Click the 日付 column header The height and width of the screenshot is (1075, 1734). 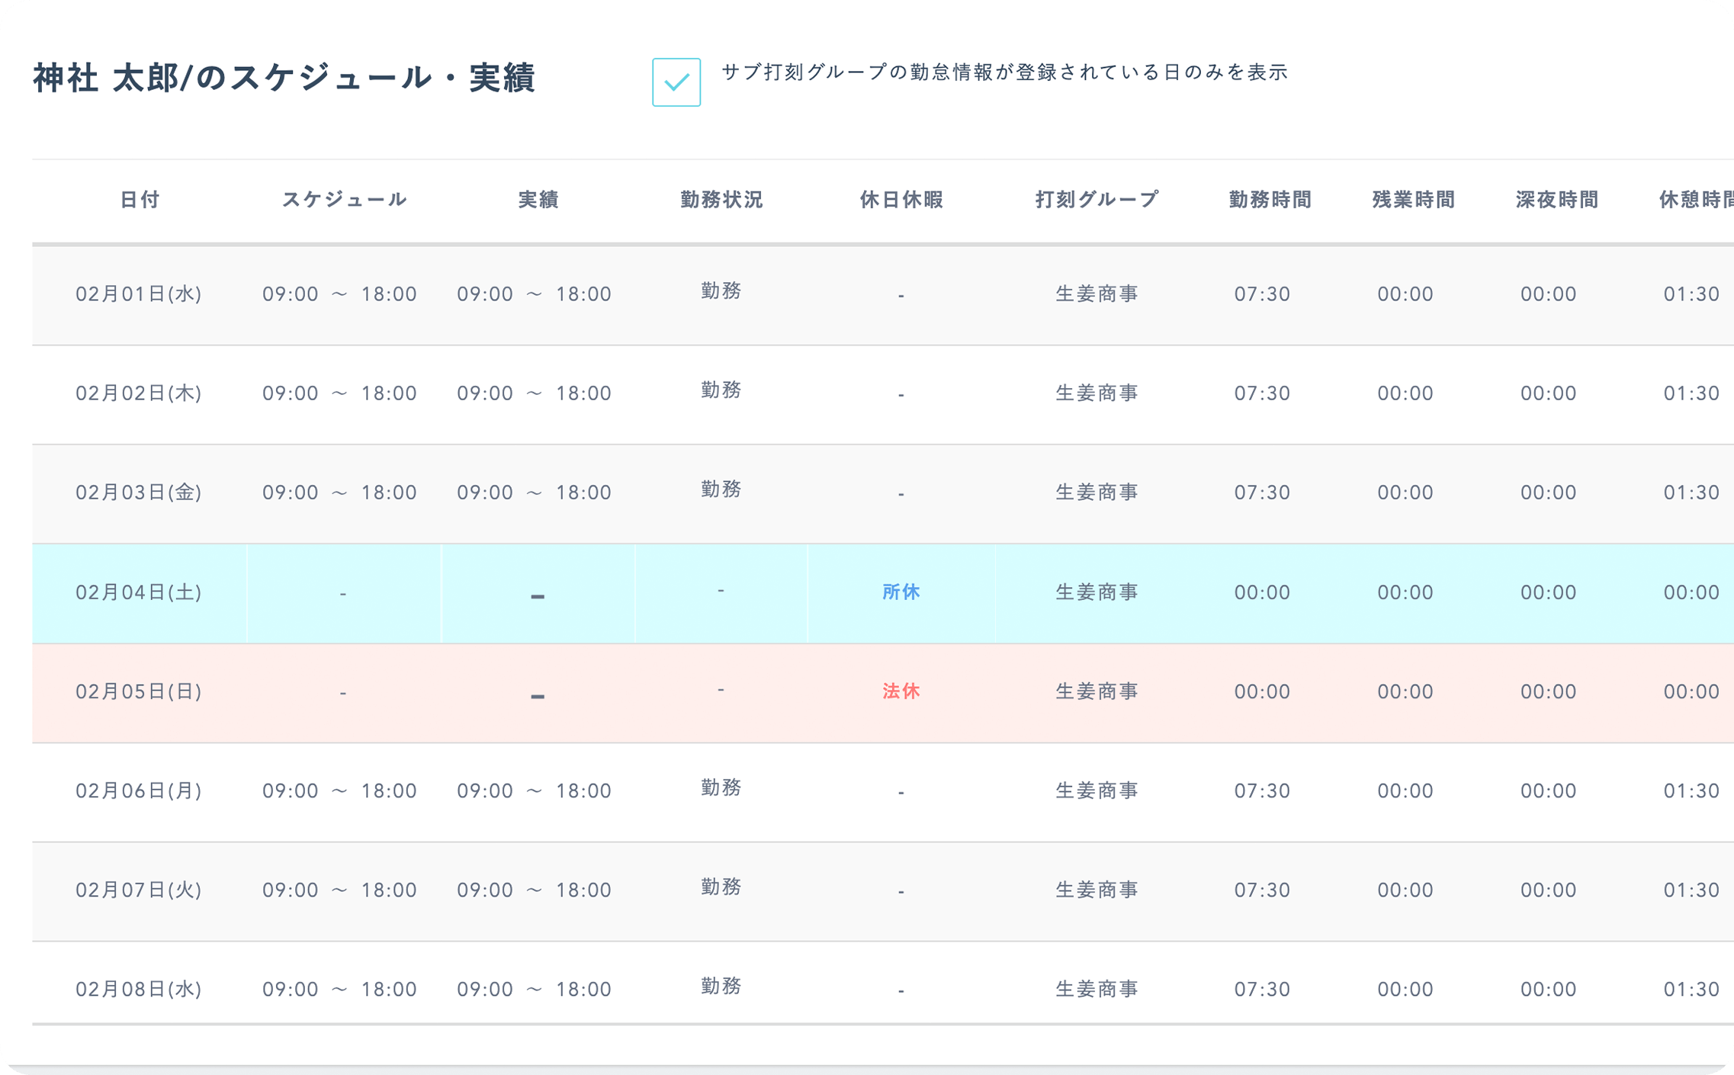coord(140,200)
